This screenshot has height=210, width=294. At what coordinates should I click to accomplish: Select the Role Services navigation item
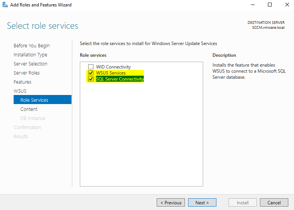tap(34, 100)
